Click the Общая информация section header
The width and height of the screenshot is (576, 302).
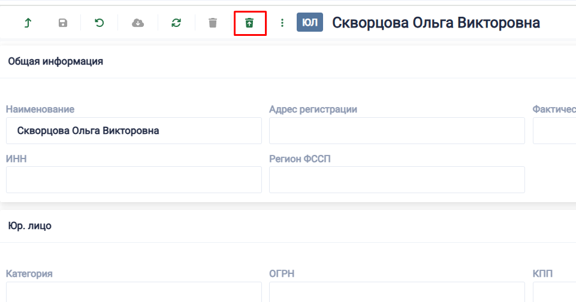(55, 61)
